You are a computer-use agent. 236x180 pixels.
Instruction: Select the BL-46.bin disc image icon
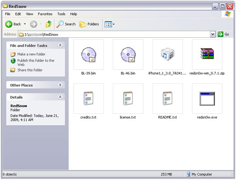pyautogui.click(x=128, y=54)
